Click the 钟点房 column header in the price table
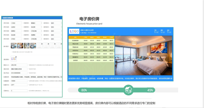The height and width of the screenshot is (108, 204). 105,37
